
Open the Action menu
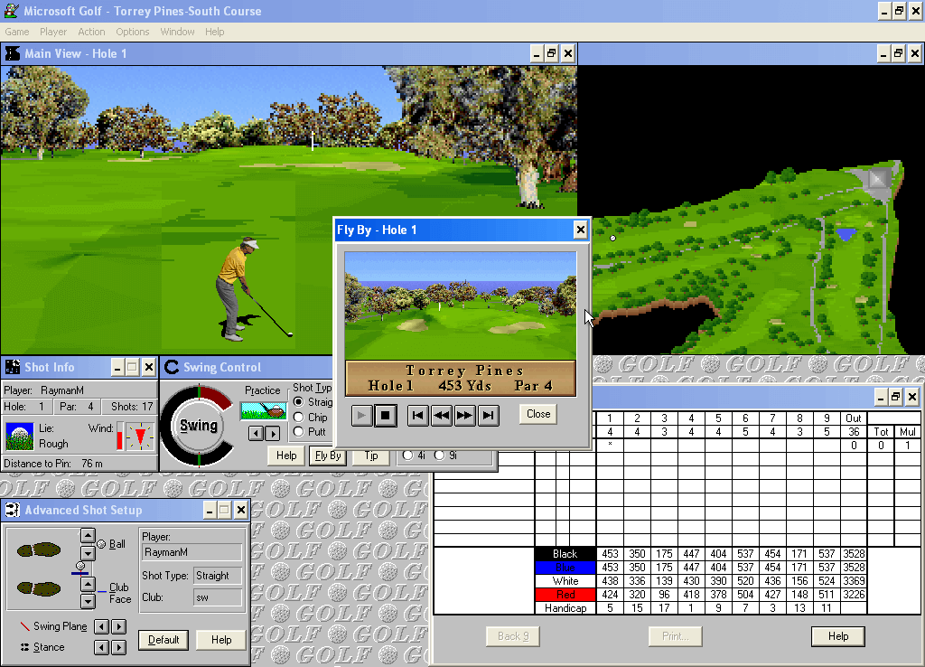click(x=91, y=32)
